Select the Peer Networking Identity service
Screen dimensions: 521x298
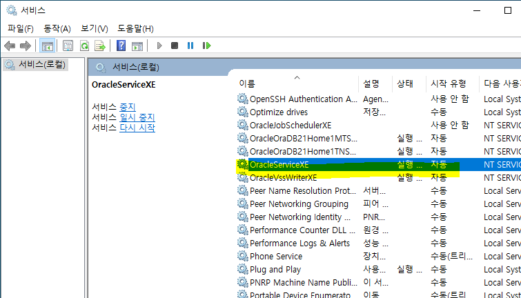[300, 217]
